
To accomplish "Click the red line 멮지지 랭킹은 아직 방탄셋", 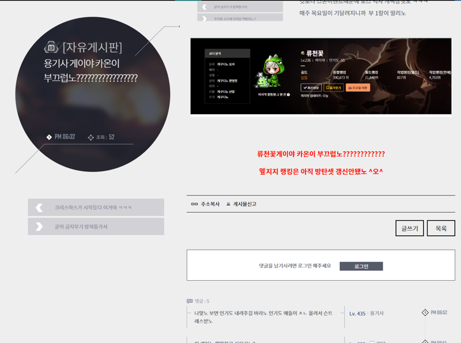I will (x=321, y=171).
